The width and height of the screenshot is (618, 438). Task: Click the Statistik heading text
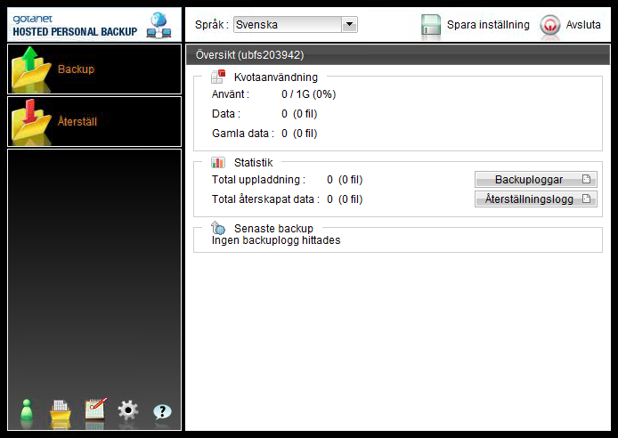(254, 163)
